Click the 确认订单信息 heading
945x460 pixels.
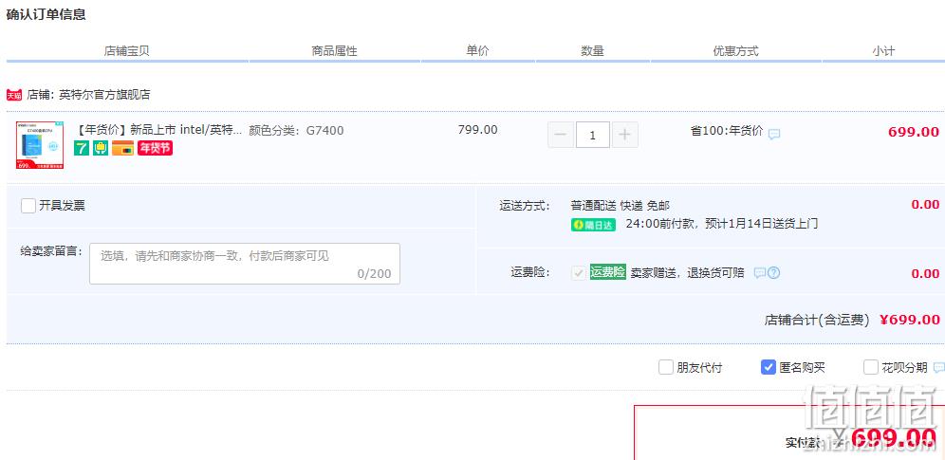tap(46, 15)
